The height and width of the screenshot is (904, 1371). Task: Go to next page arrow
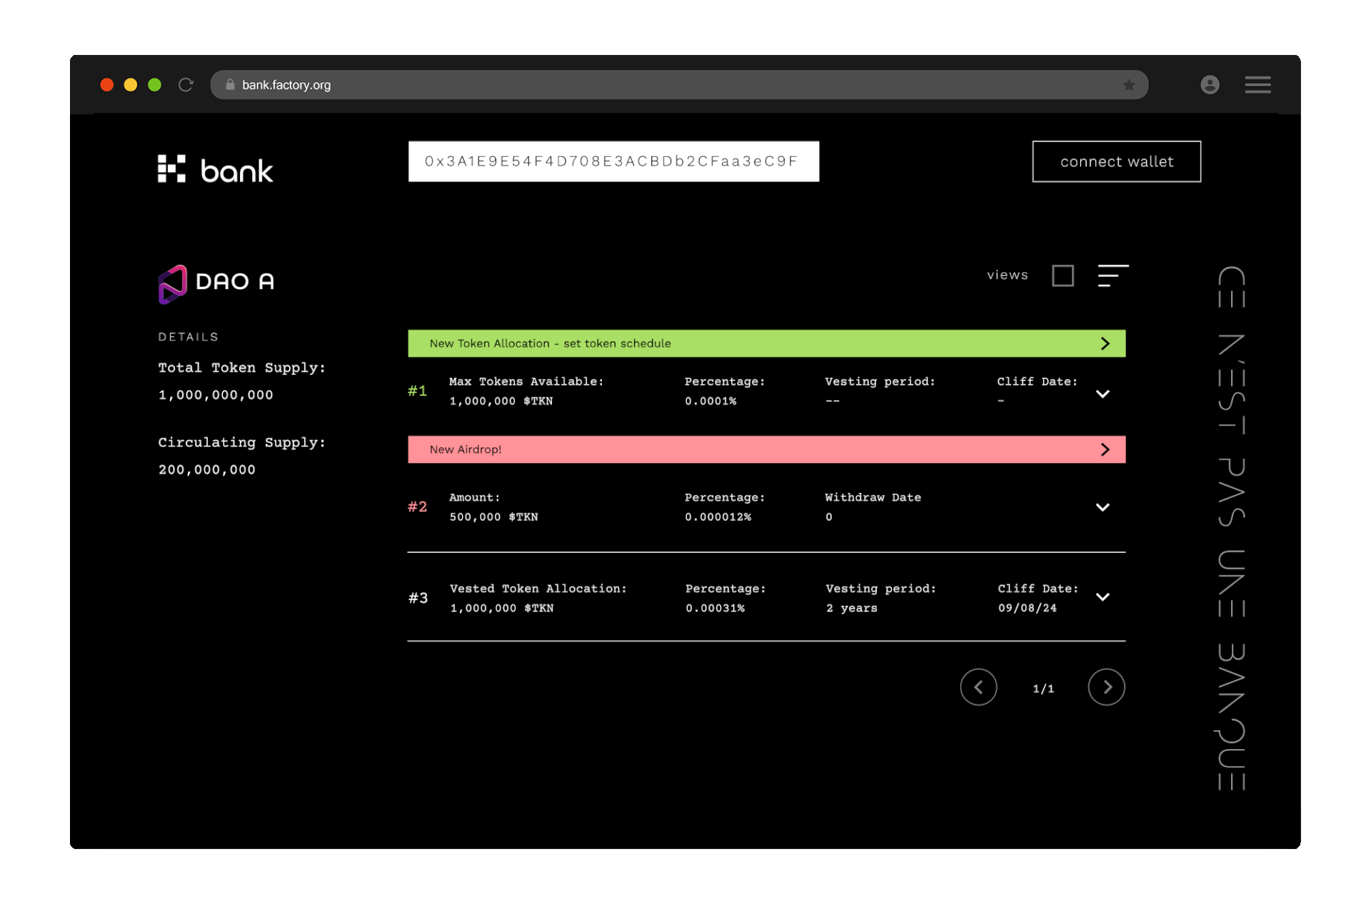tap(1106, 687)
